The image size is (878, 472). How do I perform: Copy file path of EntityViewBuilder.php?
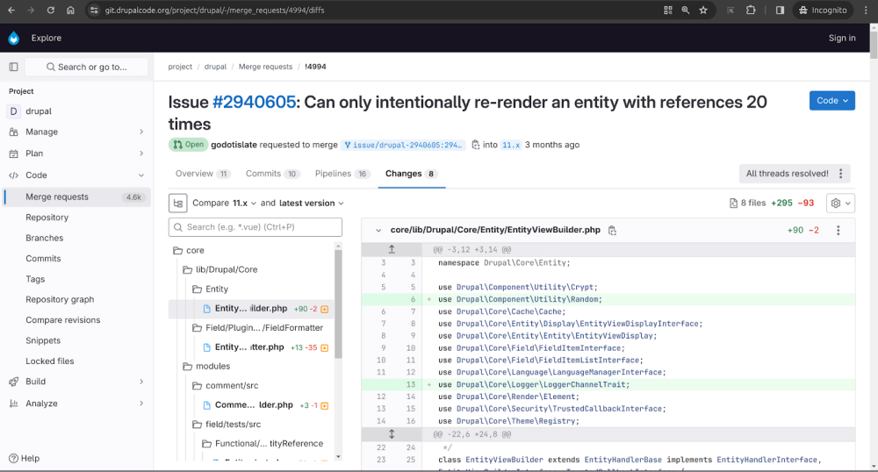coord(612,231)
